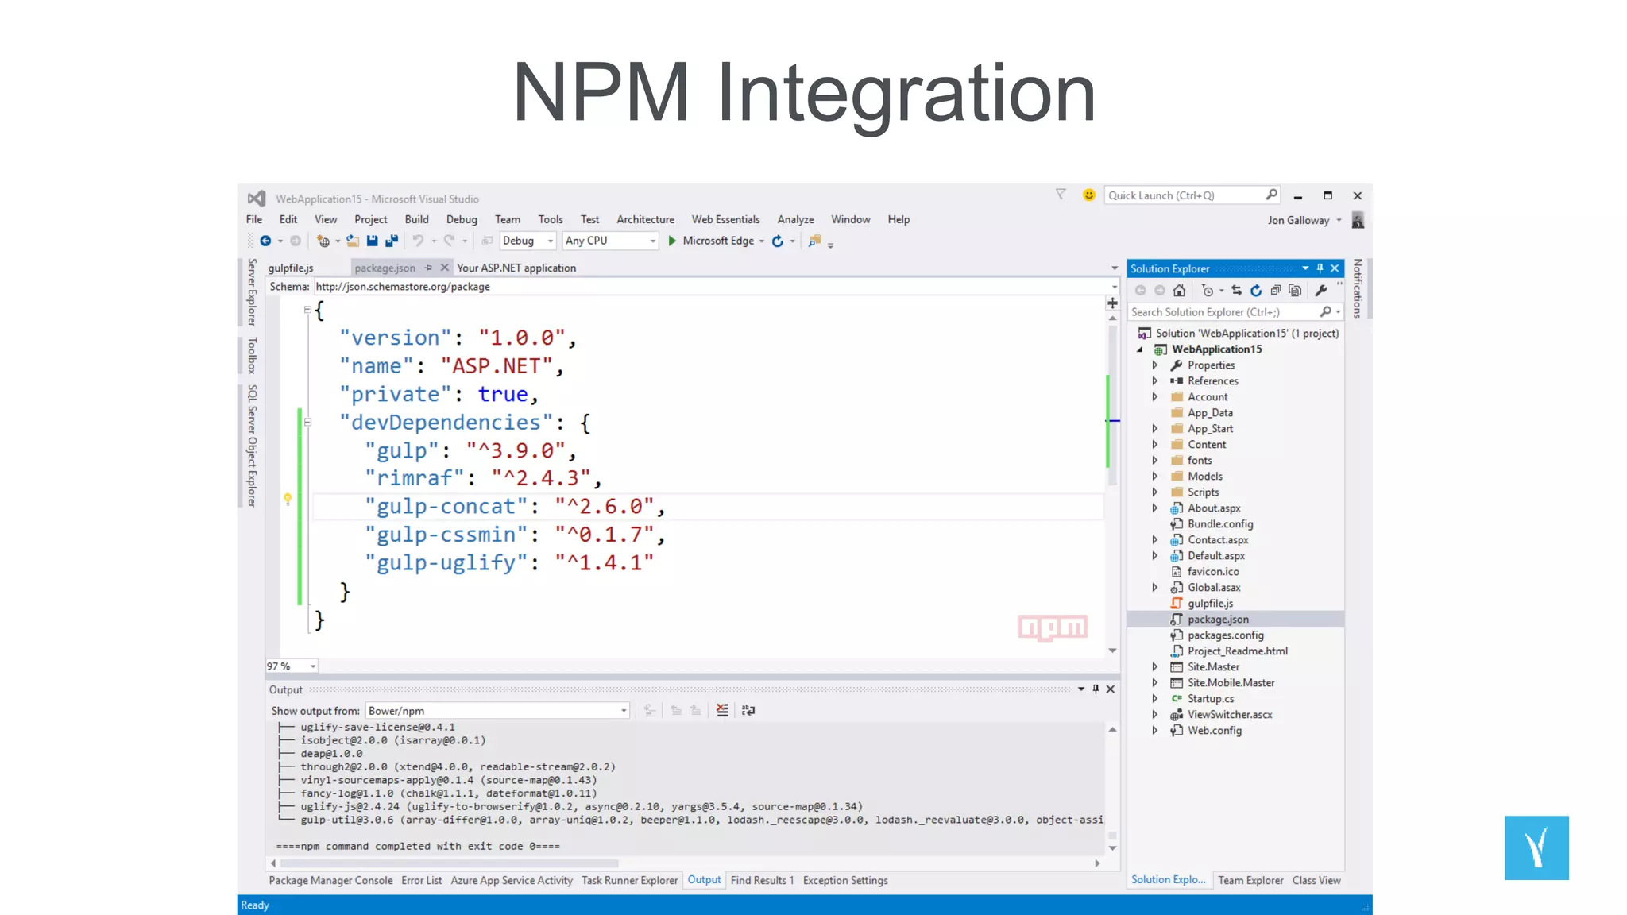Pin the package.json tab
The width and height of the screenshot is (1627, 915).
[429, 268]
